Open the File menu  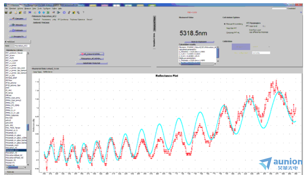tap(6, 9)
